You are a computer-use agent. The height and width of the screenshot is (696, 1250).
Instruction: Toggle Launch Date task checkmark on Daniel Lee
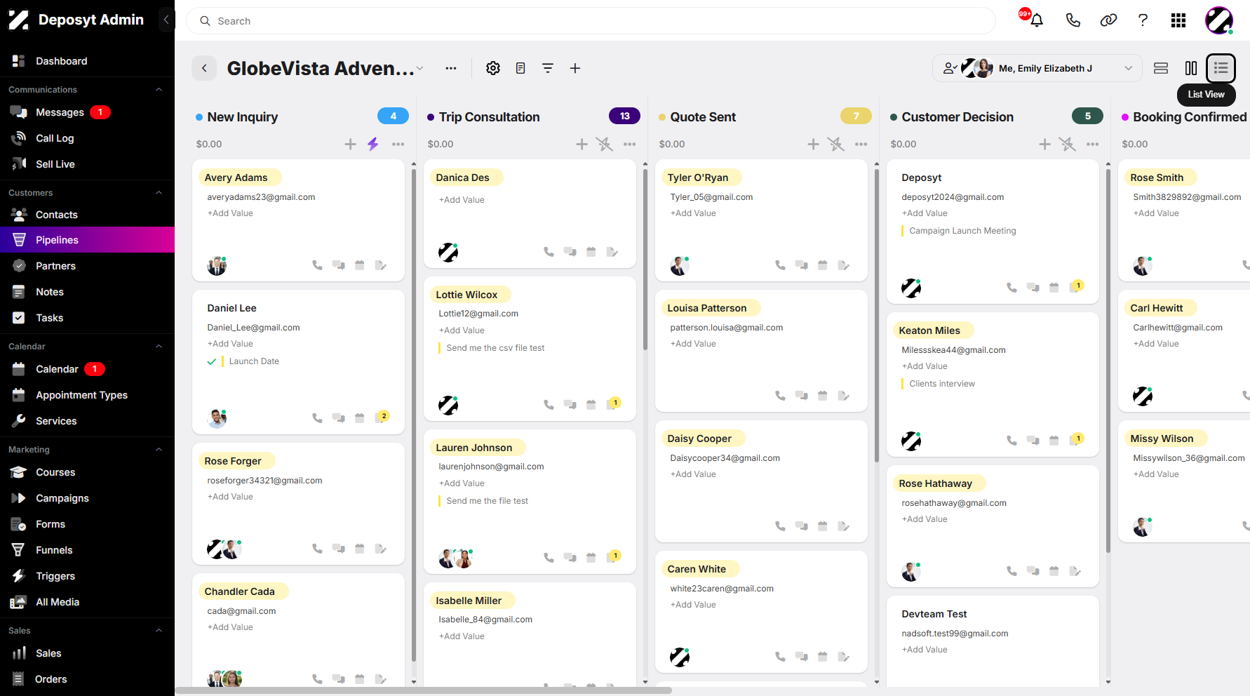pos(211,362)
